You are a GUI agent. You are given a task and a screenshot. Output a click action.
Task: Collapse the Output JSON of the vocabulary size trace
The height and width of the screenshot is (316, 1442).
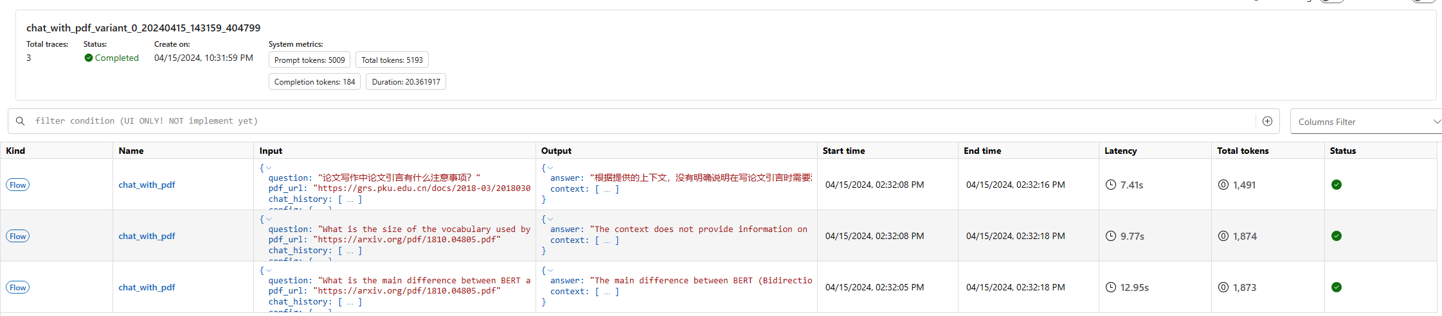pos(550,219)
